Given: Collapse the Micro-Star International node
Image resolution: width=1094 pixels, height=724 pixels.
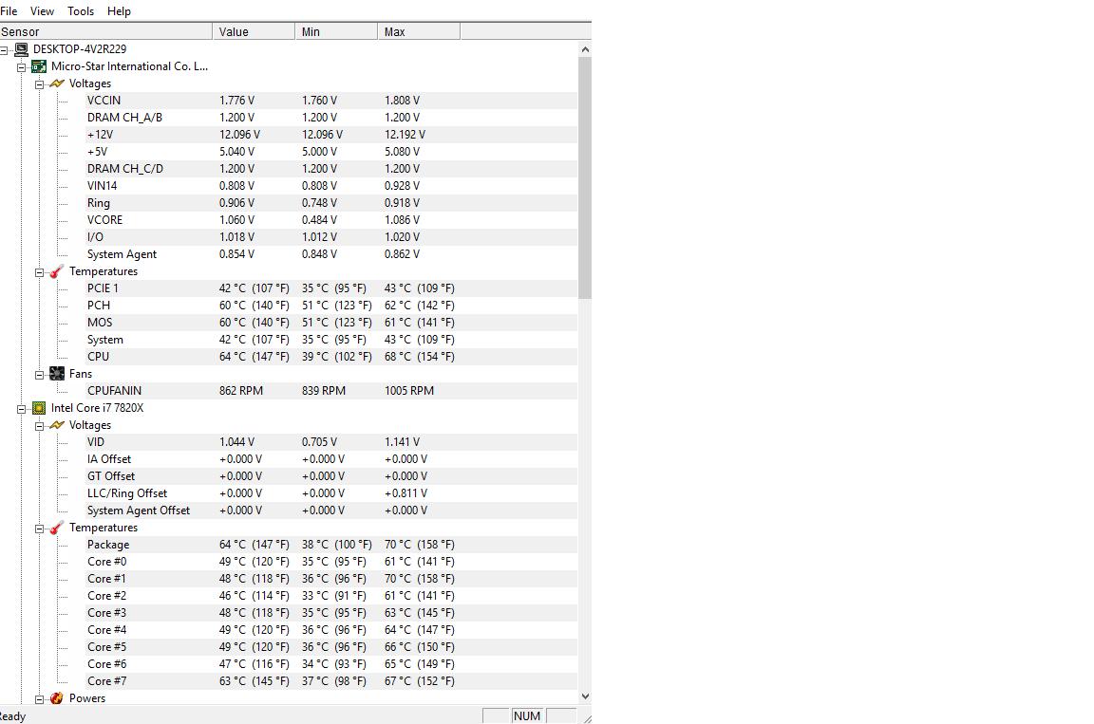Looking at the screenshot, I should pos(22,67).
